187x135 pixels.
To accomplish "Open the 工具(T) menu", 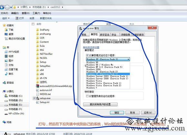I will pos(36,13).
